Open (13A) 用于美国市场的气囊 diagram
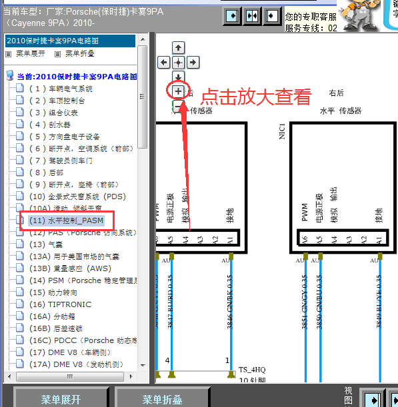 [x=74, y=256]
